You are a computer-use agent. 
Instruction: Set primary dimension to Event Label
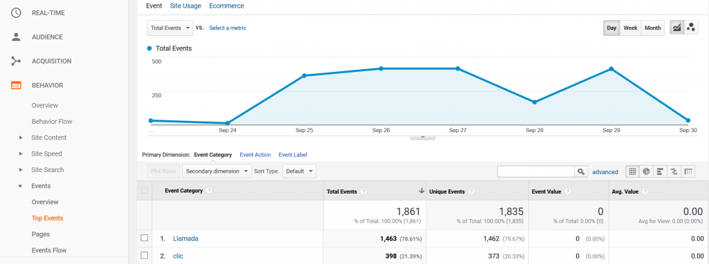coord(293,155)
